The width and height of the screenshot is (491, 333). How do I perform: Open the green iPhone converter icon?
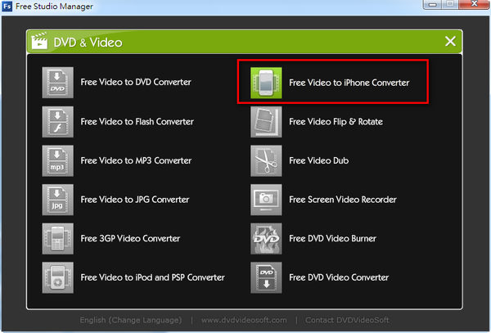266,83
